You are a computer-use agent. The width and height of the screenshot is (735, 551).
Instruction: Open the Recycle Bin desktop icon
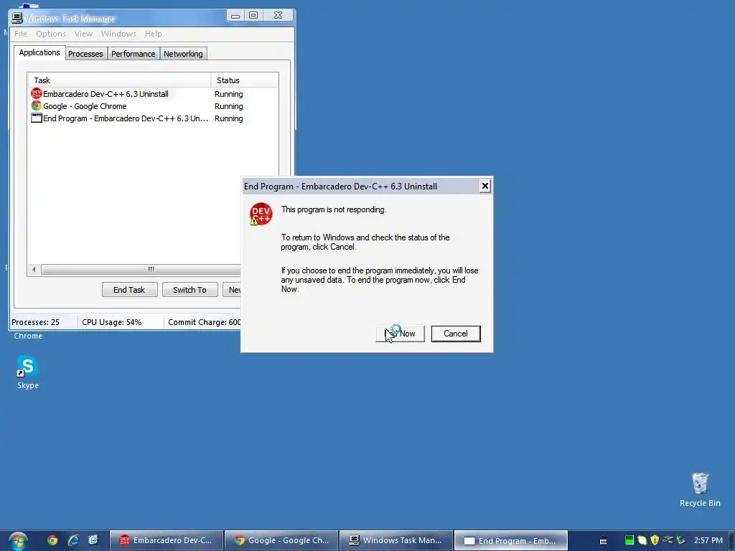coord(700,489)
